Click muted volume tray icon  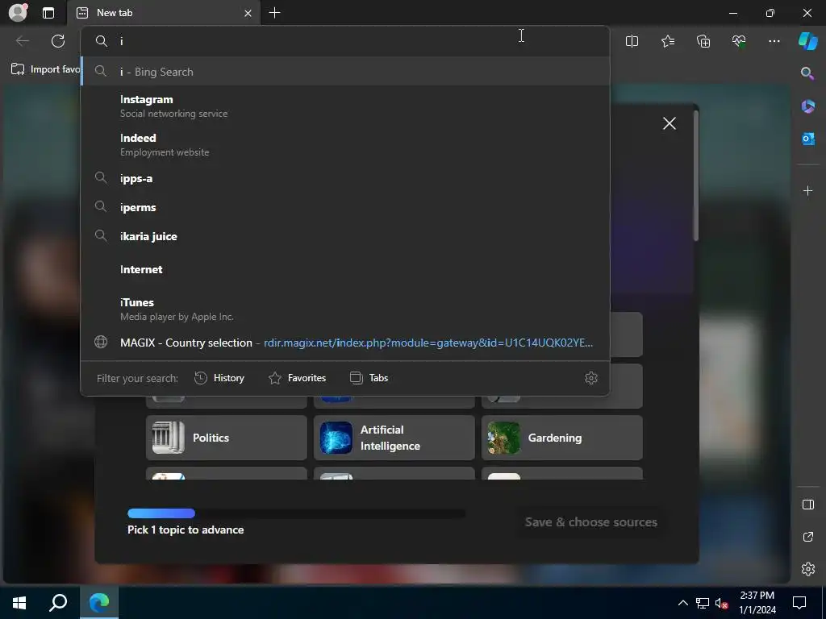pyautogui.click(x=721, y=603)
